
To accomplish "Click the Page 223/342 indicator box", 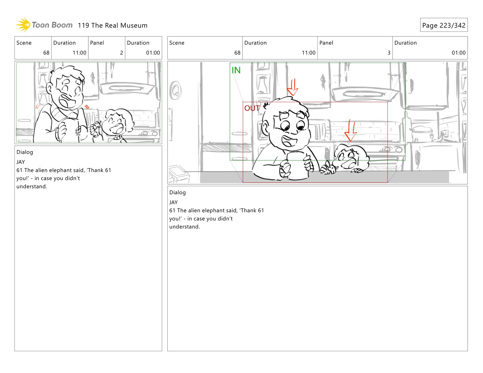I will point(444,25).
